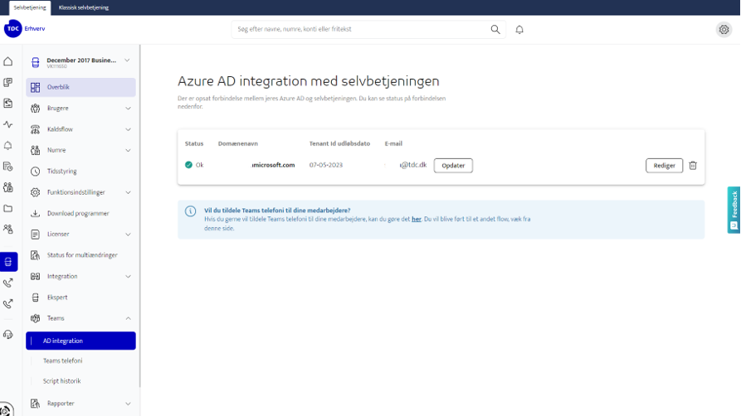This screenshot has height=416, width=741.
Task: Open the Feedback side tab
Action: point(734,210)
